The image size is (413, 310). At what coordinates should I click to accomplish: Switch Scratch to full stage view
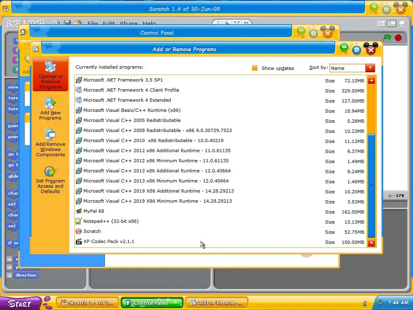(391, 23)
